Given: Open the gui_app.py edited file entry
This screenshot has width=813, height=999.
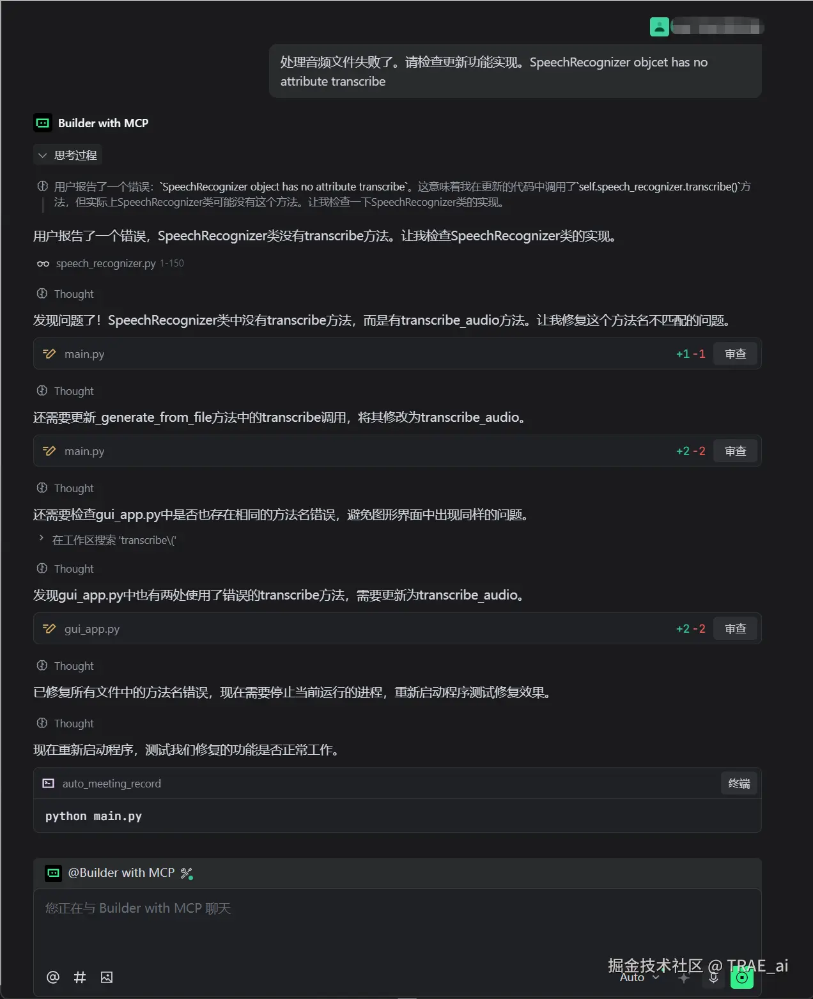Looking at the screenshot, I should tap(91, 629).
